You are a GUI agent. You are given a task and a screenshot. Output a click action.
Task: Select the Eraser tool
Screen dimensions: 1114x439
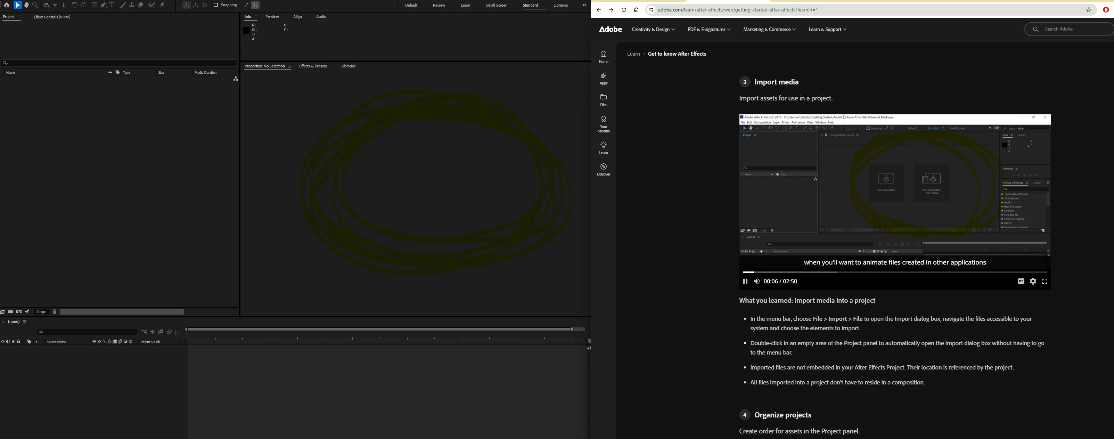141,5
